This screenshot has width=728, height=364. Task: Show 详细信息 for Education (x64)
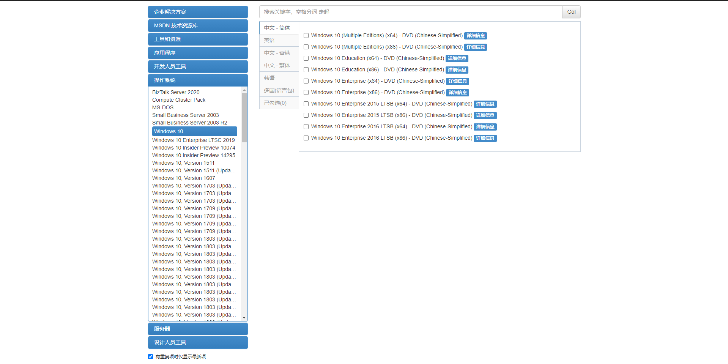(x=457, y=58)
